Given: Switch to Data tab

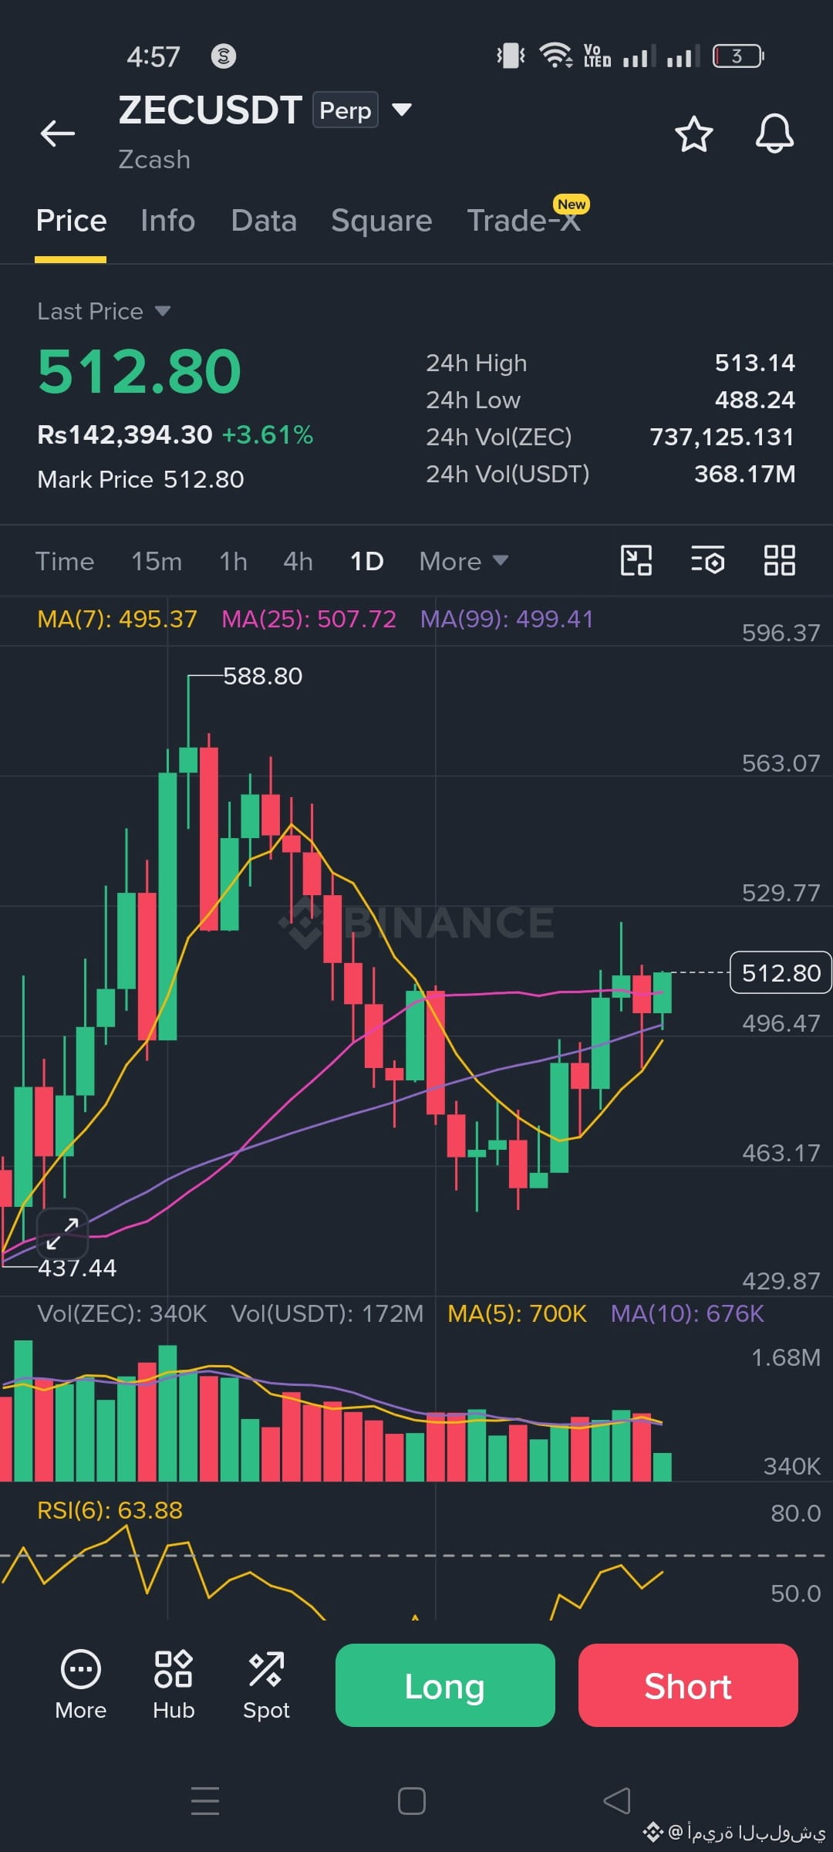Looking at the screenshot, I should [264, 221].
